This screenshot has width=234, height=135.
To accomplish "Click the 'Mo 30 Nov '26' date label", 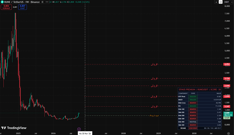I will (85, 133).
